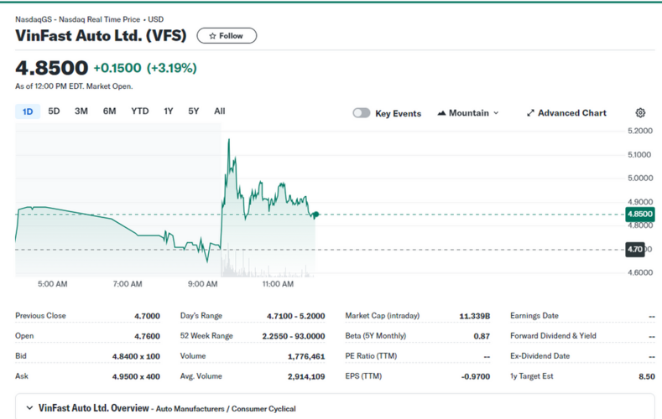Click the PE Ratio (TTM) label

pyautogui.click(x=371, y=356)
